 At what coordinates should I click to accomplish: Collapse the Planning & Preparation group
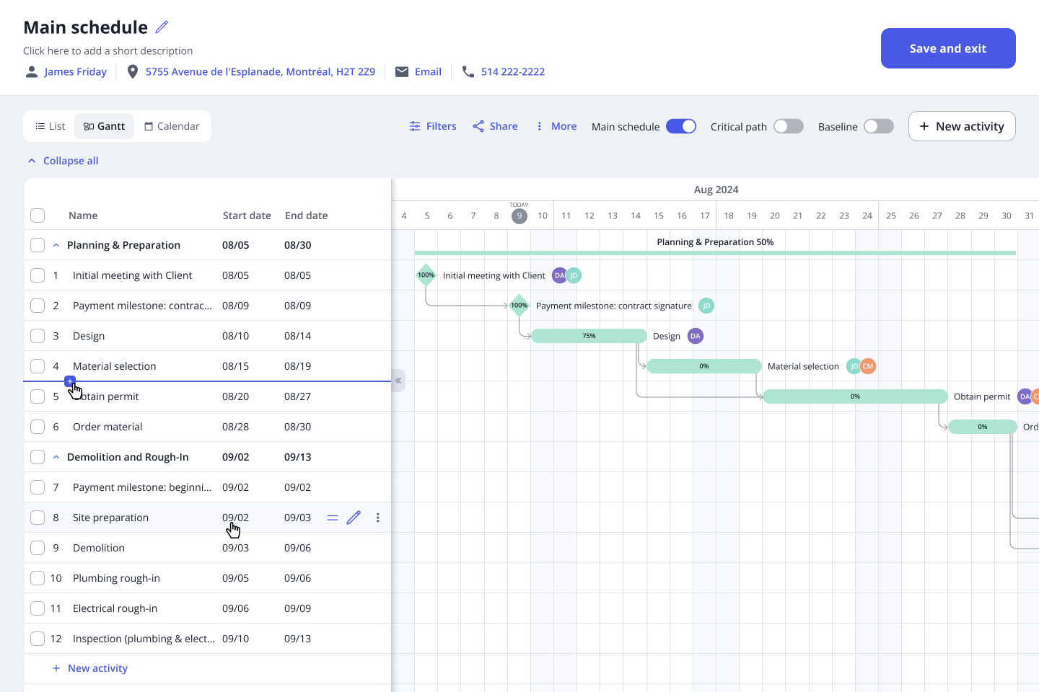coord(56,245)
